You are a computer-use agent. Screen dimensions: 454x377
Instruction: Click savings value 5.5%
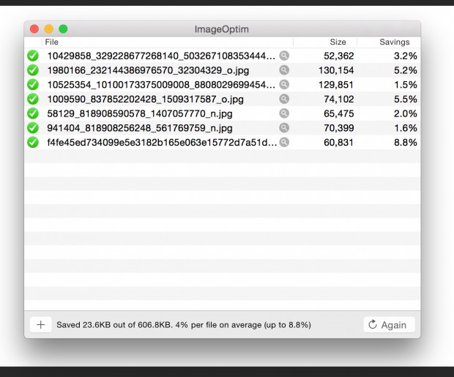(406, 99)
